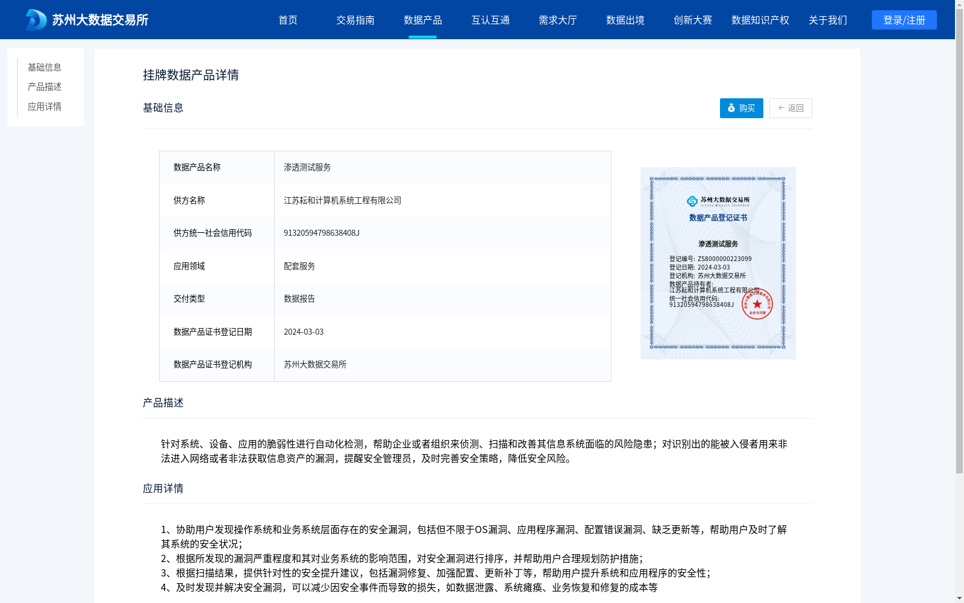Viewport: 964px width, 603px height.
Task: Navigate to 创新大赛
Action: pos(693,20)
